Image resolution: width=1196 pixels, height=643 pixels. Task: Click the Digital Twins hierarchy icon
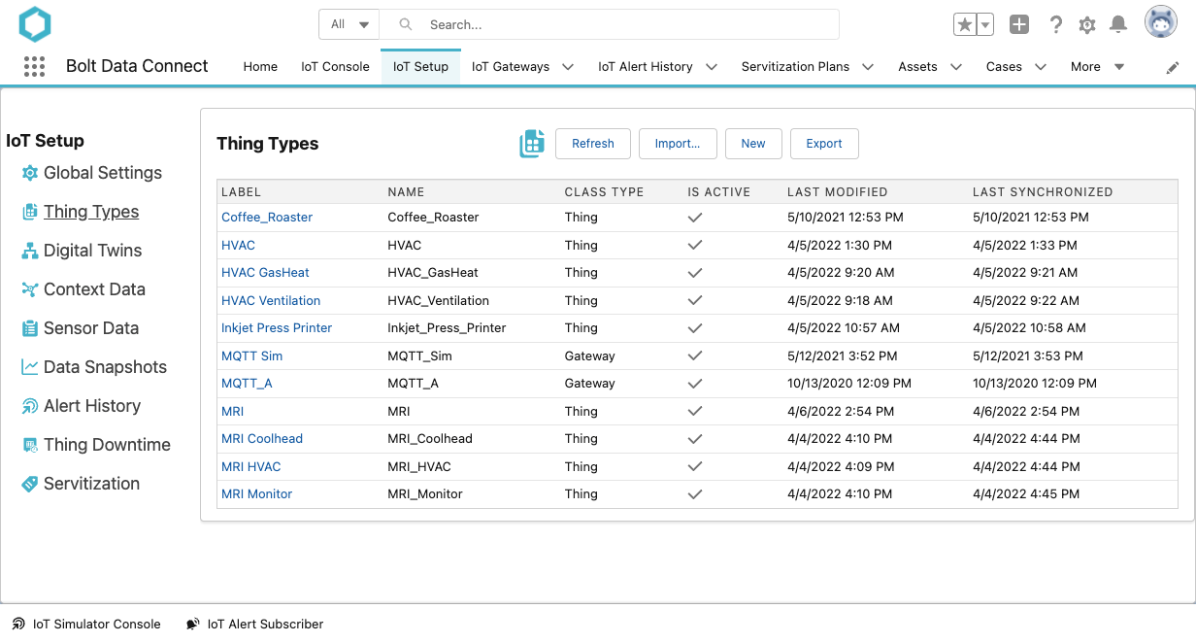pyautogui.click(x=30, y=251)
